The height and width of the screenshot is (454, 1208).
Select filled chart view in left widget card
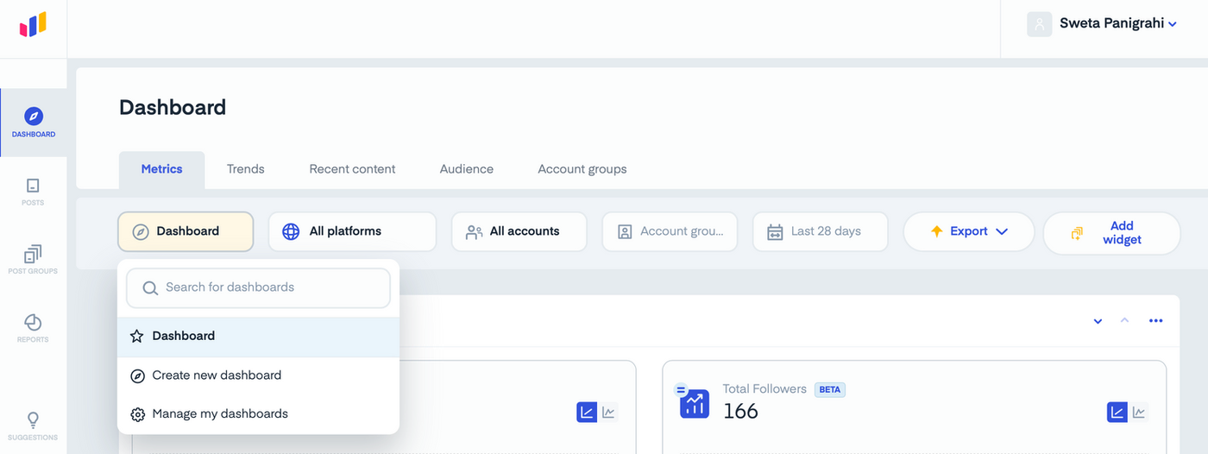587,413
